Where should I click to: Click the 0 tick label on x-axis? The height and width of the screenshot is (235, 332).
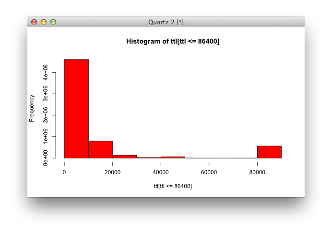click(x=64, y=172)
